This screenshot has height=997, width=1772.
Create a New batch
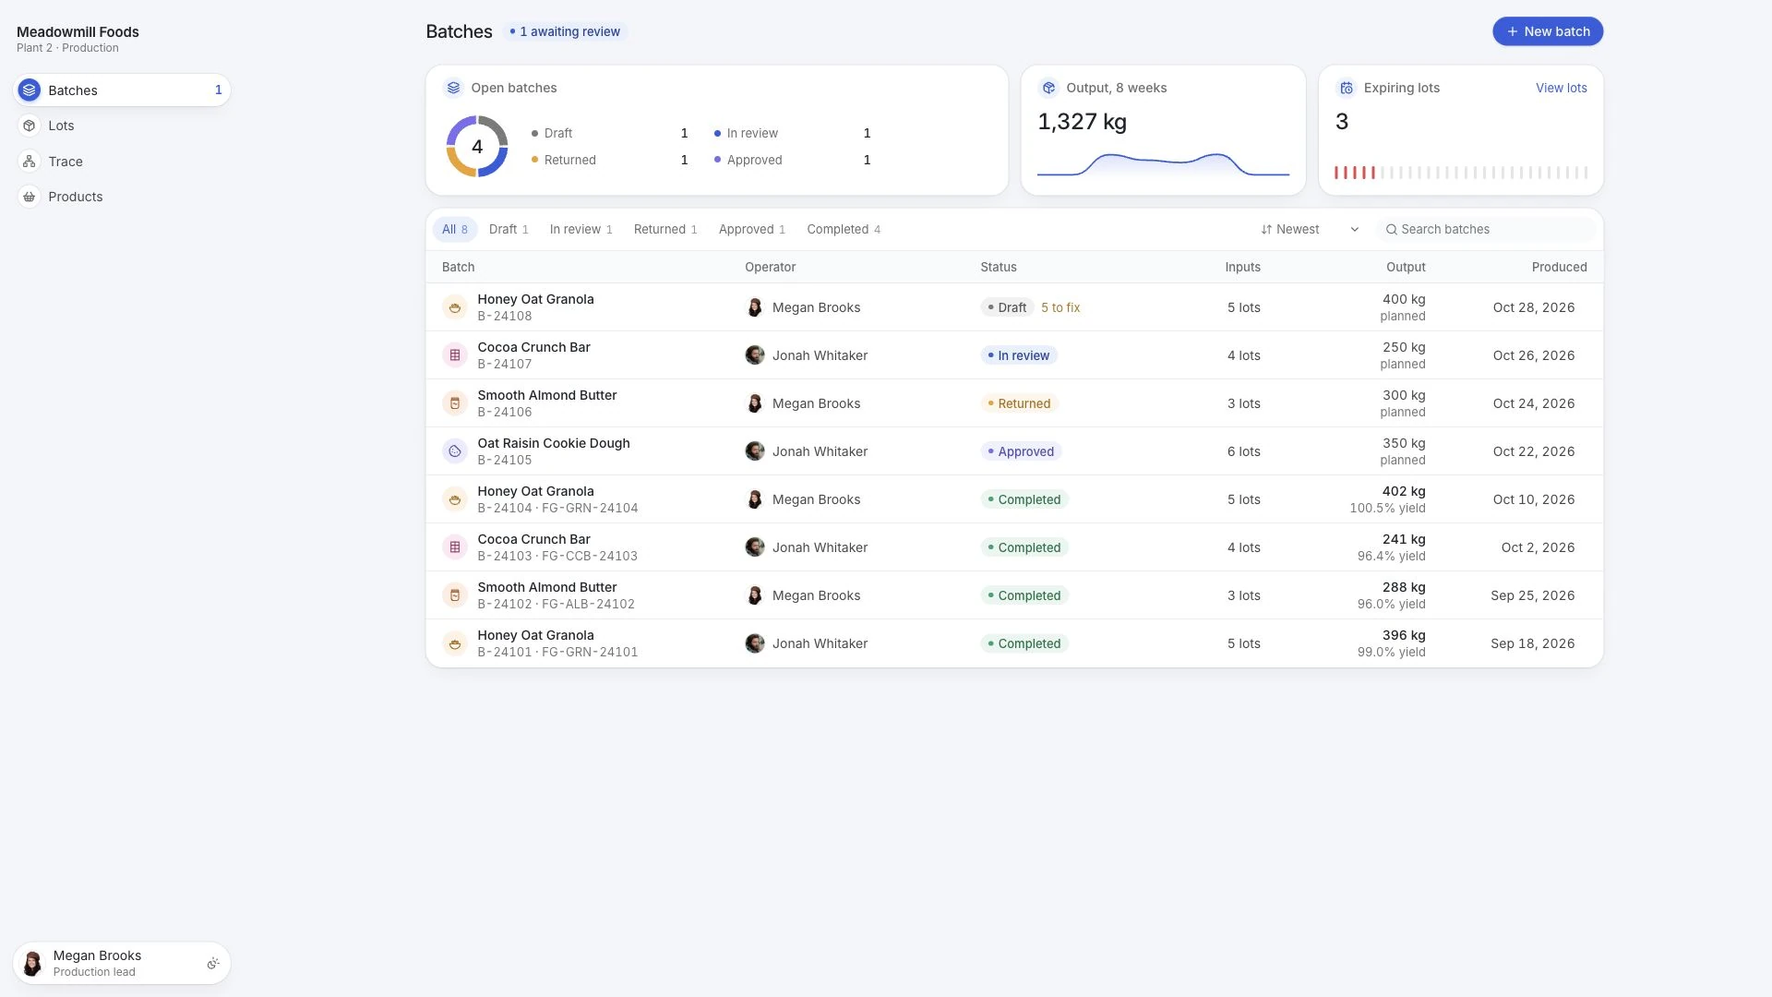tap(1548, 31)
